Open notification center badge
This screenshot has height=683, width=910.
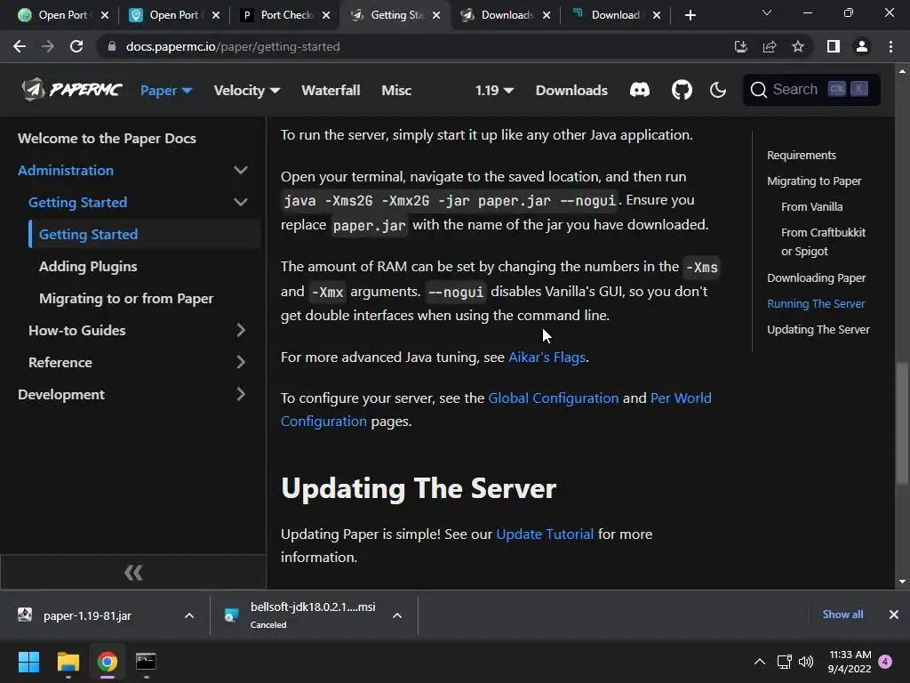(885, 662)
